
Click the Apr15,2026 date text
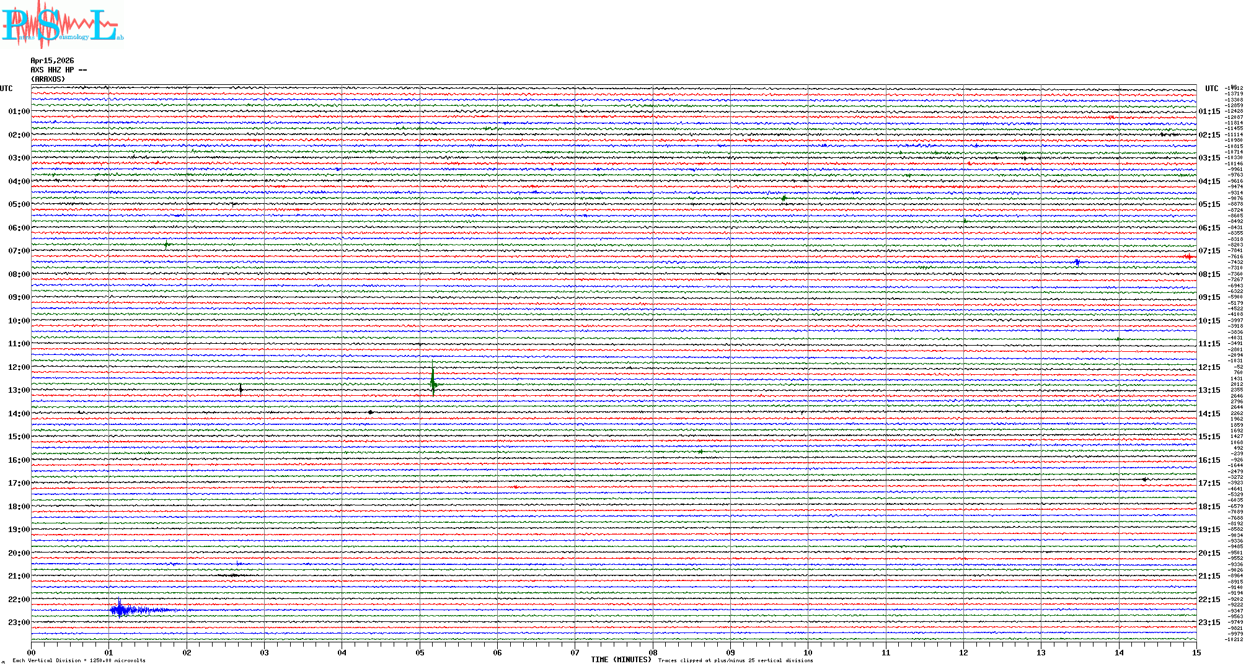52,61
